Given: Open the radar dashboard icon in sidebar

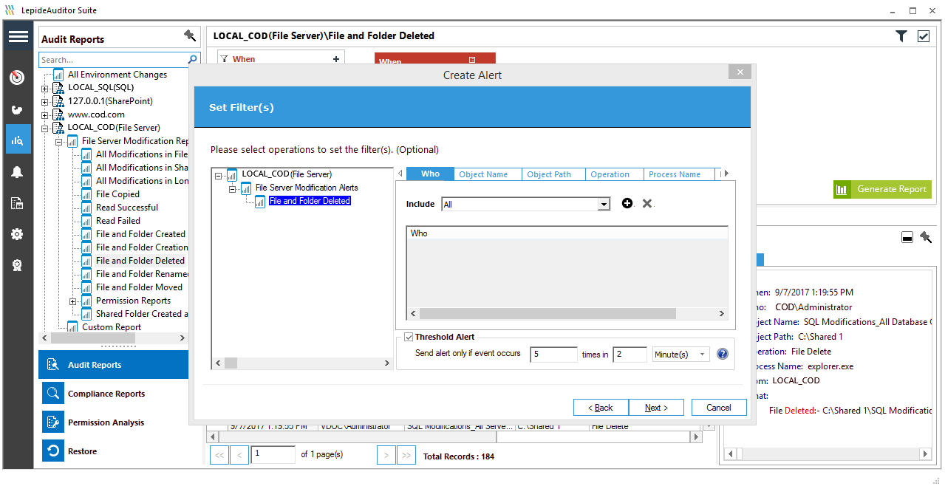Looking at the screenshot, I should click(x=18, y=76).
